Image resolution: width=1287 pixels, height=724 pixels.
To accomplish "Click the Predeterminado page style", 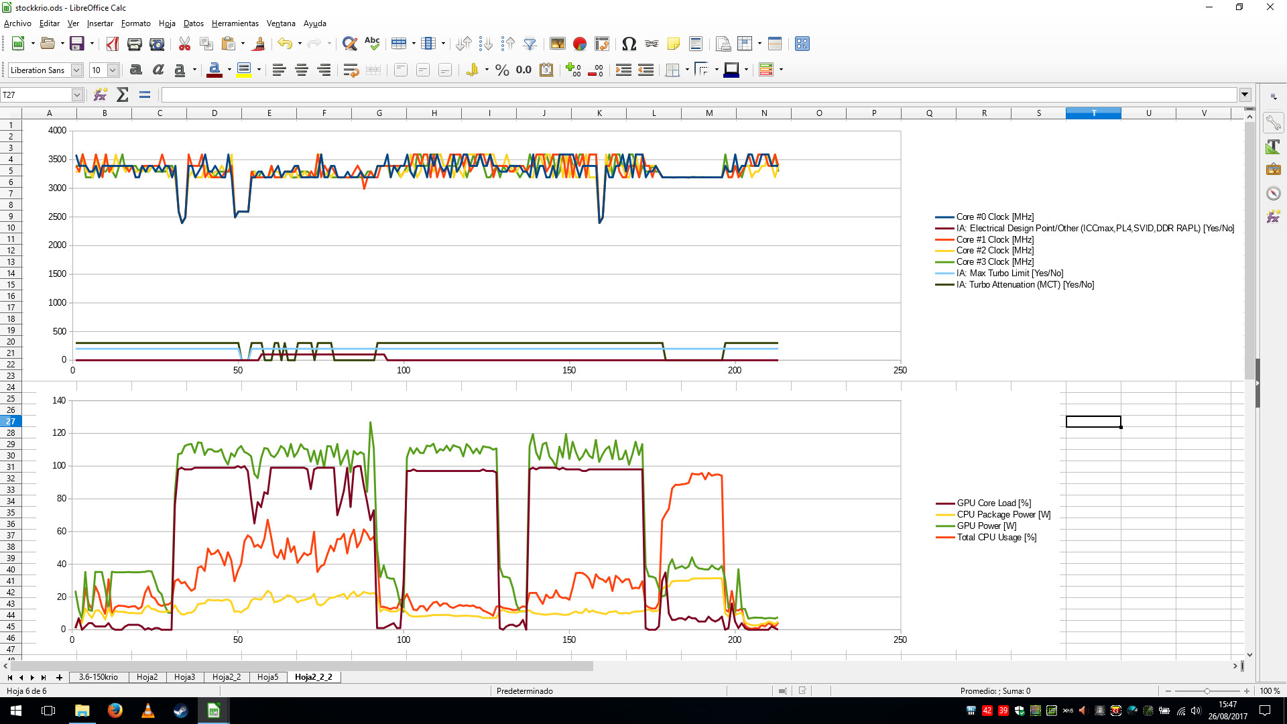I will click(525, 691).
